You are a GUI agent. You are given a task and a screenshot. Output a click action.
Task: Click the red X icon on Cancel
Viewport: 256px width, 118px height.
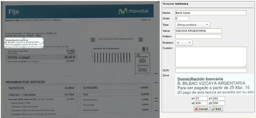click(x=196, y=109)
